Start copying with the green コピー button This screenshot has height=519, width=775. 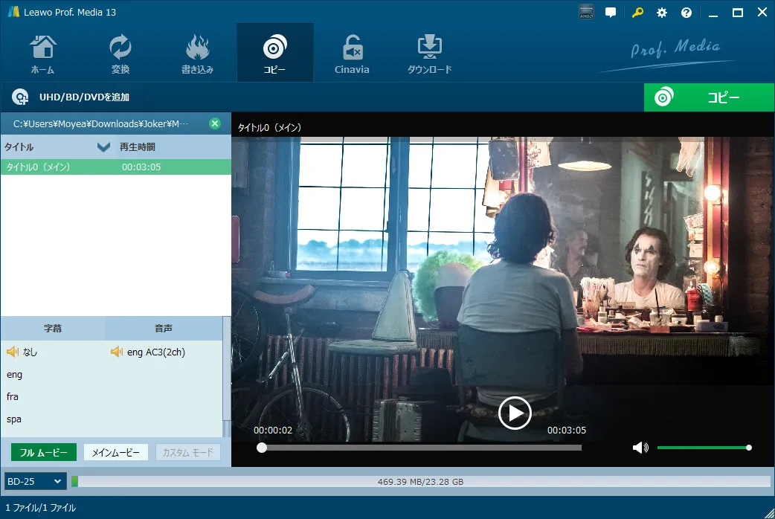pos(709,97)
